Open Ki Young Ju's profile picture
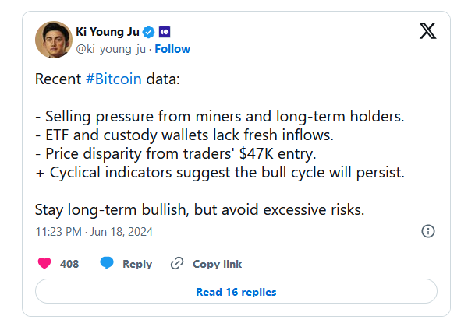Screen dimensions: 468x330 [52, 40]
